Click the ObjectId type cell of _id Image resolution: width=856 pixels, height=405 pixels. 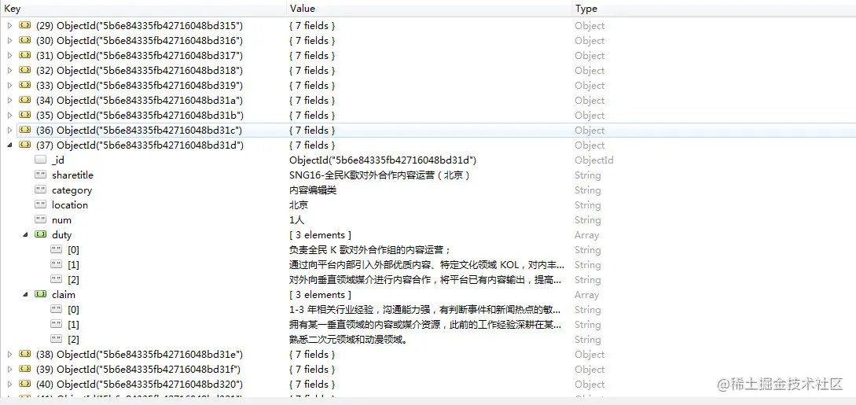[x=594, y=160]
